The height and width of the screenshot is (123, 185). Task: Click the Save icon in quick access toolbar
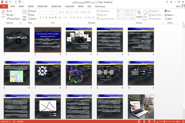coord(6,2)
